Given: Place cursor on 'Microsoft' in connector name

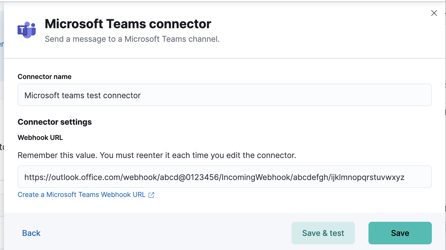Looking at the screenshot, I should (42, 95).
